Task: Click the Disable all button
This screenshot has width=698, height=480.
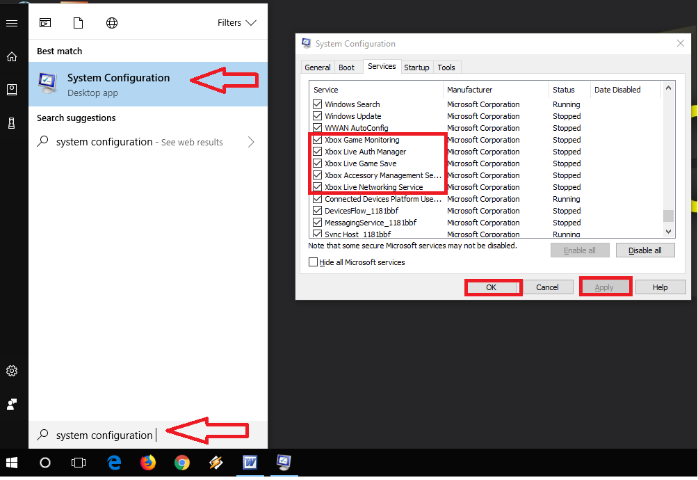Action: (644, 250)
